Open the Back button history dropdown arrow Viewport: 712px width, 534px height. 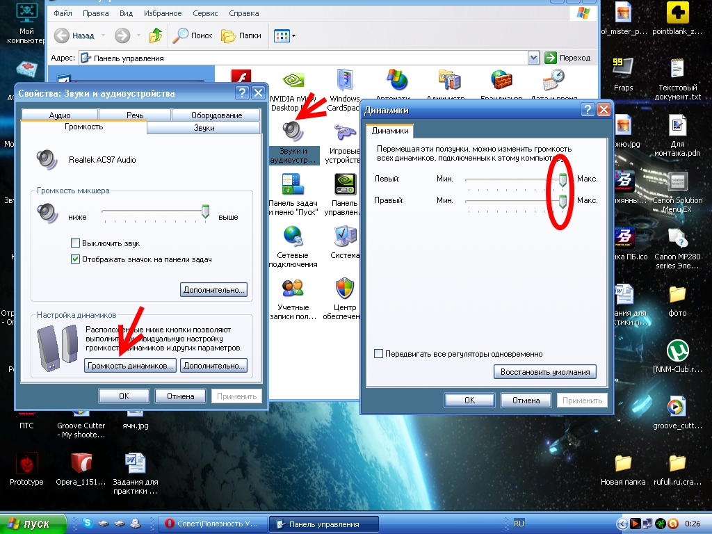103,35
